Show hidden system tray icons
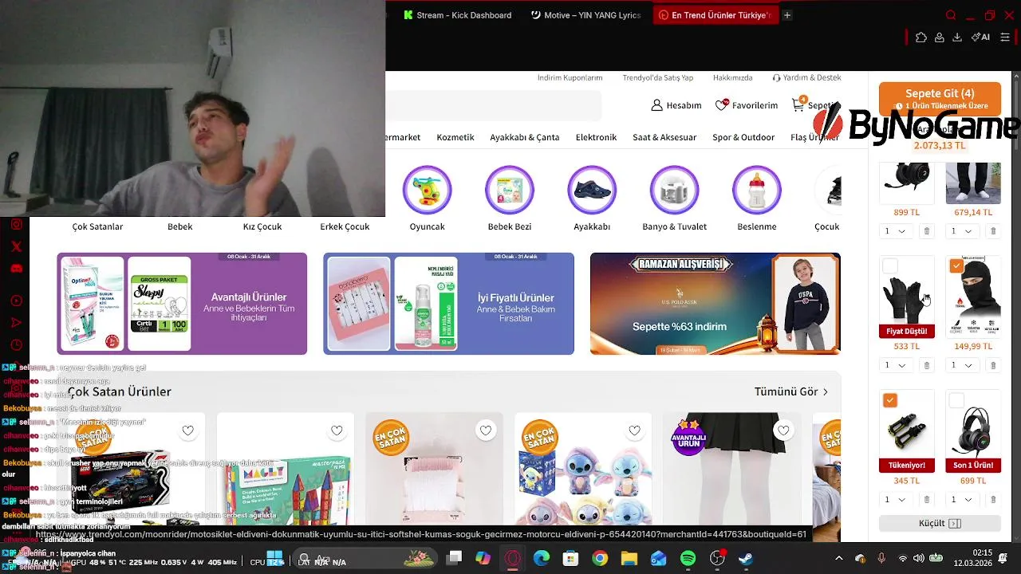The height and width of the screenshot is (574, 1021). 838,558
